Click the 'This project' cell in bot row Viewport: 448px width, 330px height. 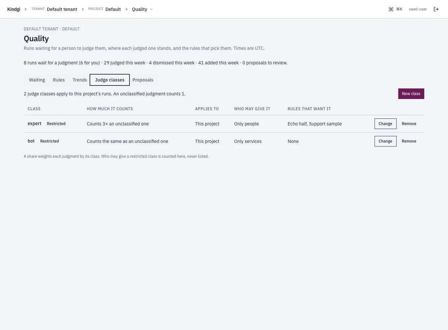207,141
